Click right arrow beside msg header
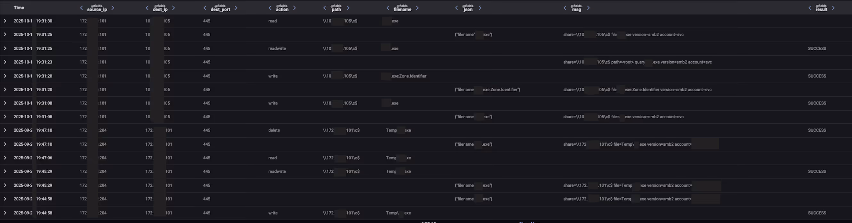Image resolution: width=852 pixels, height=223 pixels. coord(588,8)
